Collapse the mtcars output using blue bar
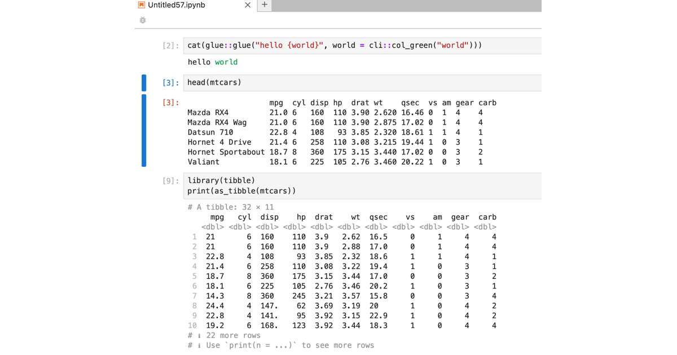Image resolution: width=677 pixels, height=355 pixels. (144, 130)
